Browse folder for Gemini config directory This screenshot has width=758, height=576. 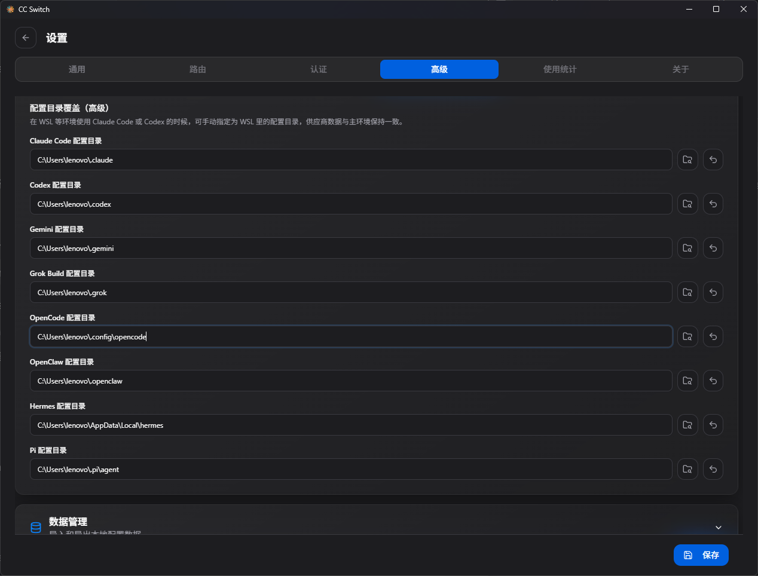687,248
